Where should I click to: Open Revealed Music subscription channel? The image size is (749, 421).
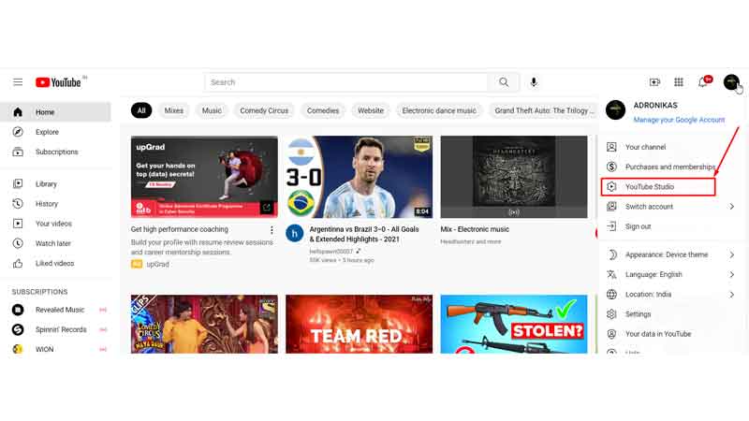55,310
